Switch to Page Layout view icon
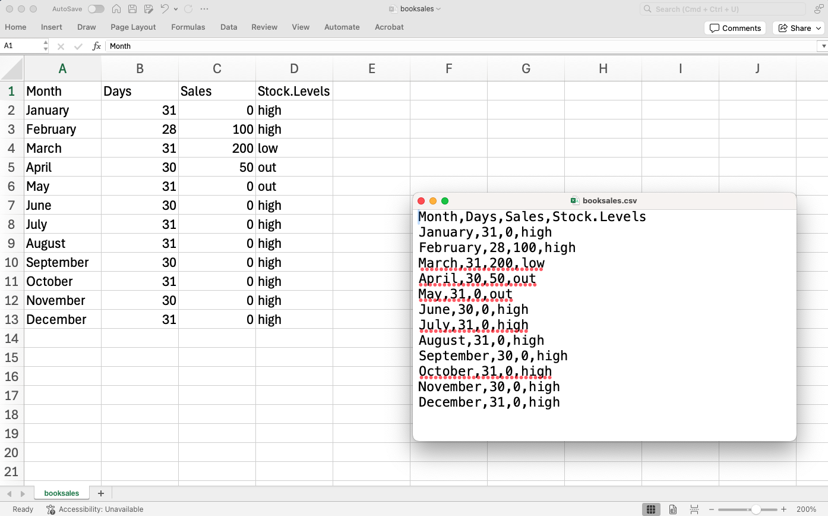Viewport: 828px width, 516px height. coord(673,509)
